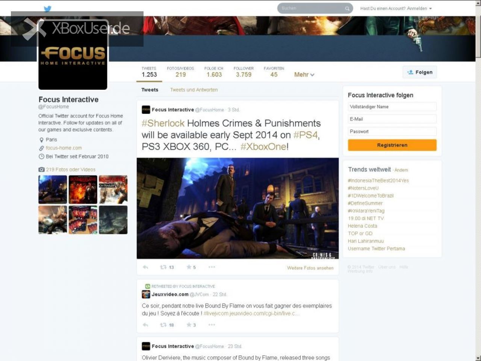Open trend Username Twitter Pertama
Viewport: 481px width, 361px height.
(x=376, y=249)
